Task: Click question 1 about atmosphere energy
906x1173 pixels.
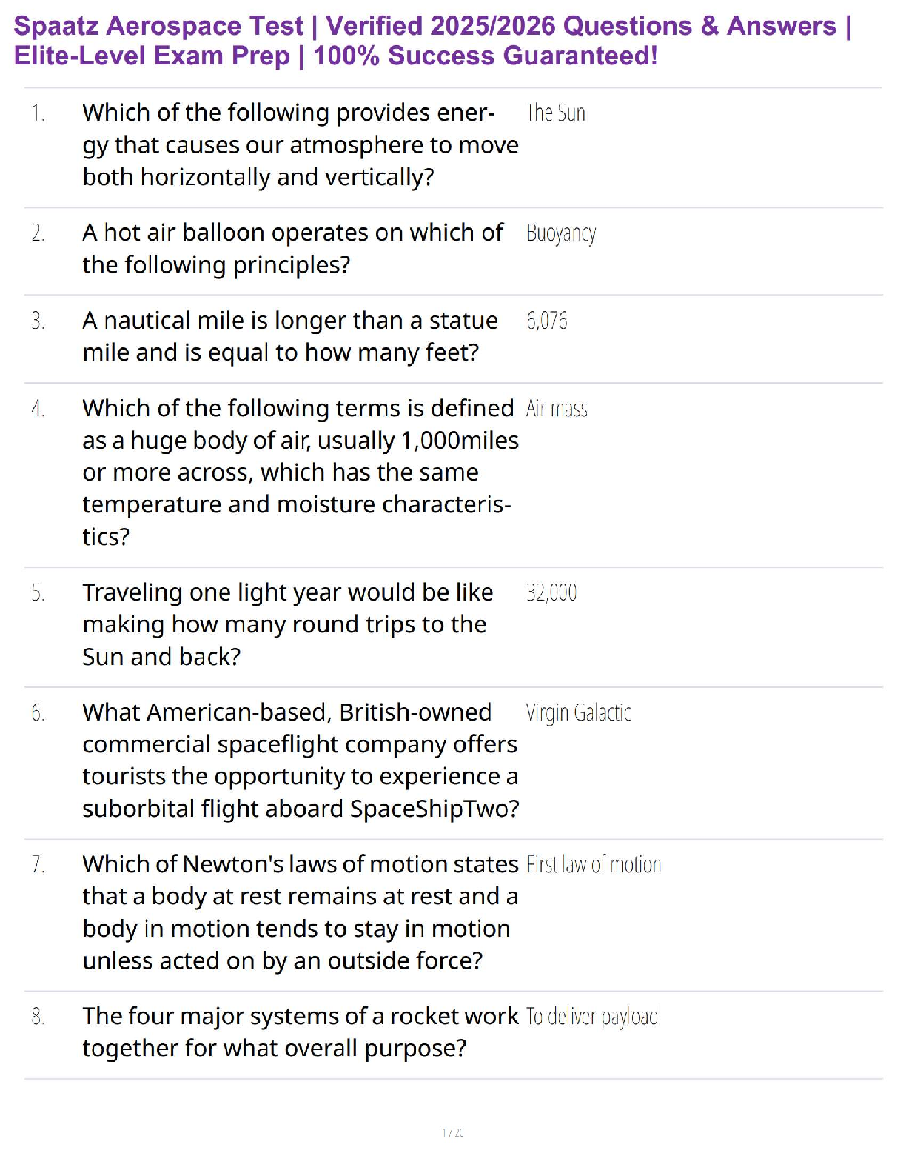Action: [300, 145]
